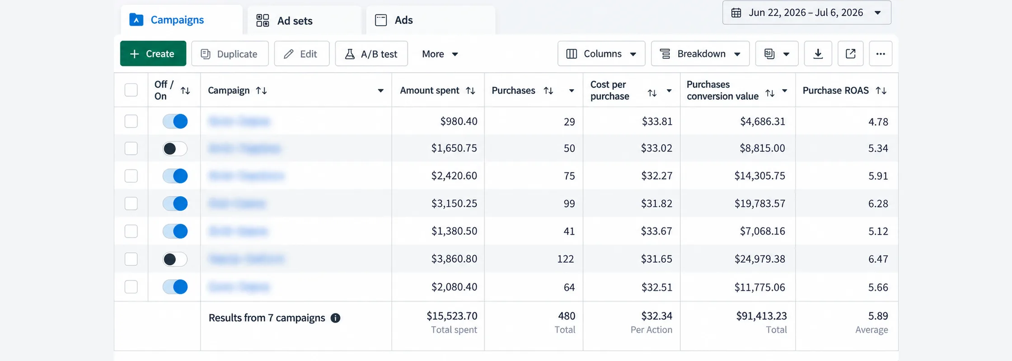The height and width of the screenshot is (361, 1012).
Task: Open the blurred campaign name with $1,380.50 spent
Action: (238, 231)
